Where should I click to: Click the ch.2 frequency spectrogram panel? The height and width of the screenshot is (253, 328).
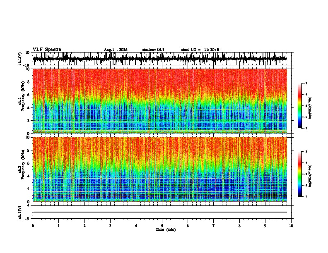(160, 169)
